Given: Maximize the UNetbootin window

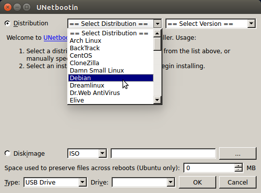Looking at the screenshot, I should 26,7.
